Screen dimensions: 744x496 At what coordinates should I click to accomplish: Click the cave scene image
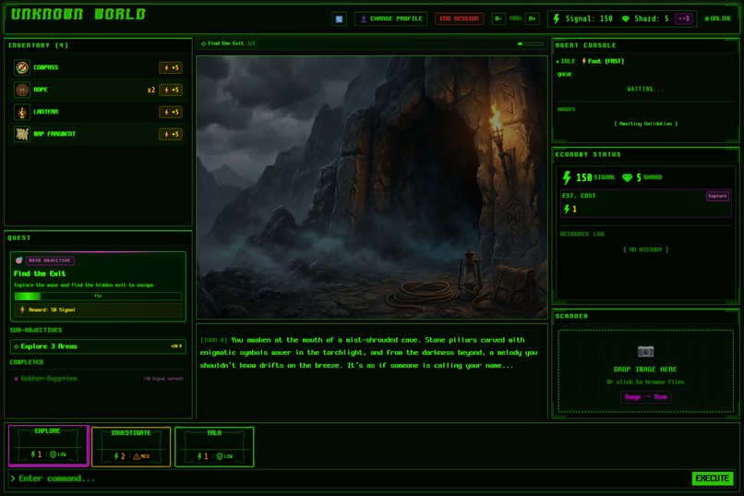(x=372, y=187)
